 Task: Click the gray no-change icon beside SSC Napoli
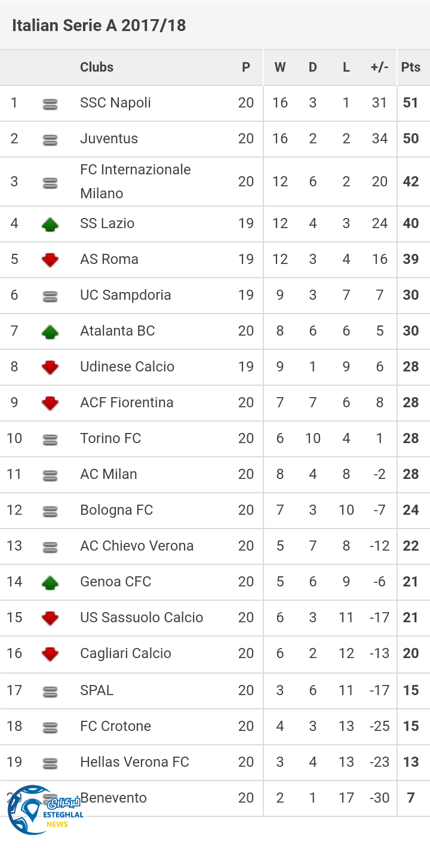click(x=50, y=105)
